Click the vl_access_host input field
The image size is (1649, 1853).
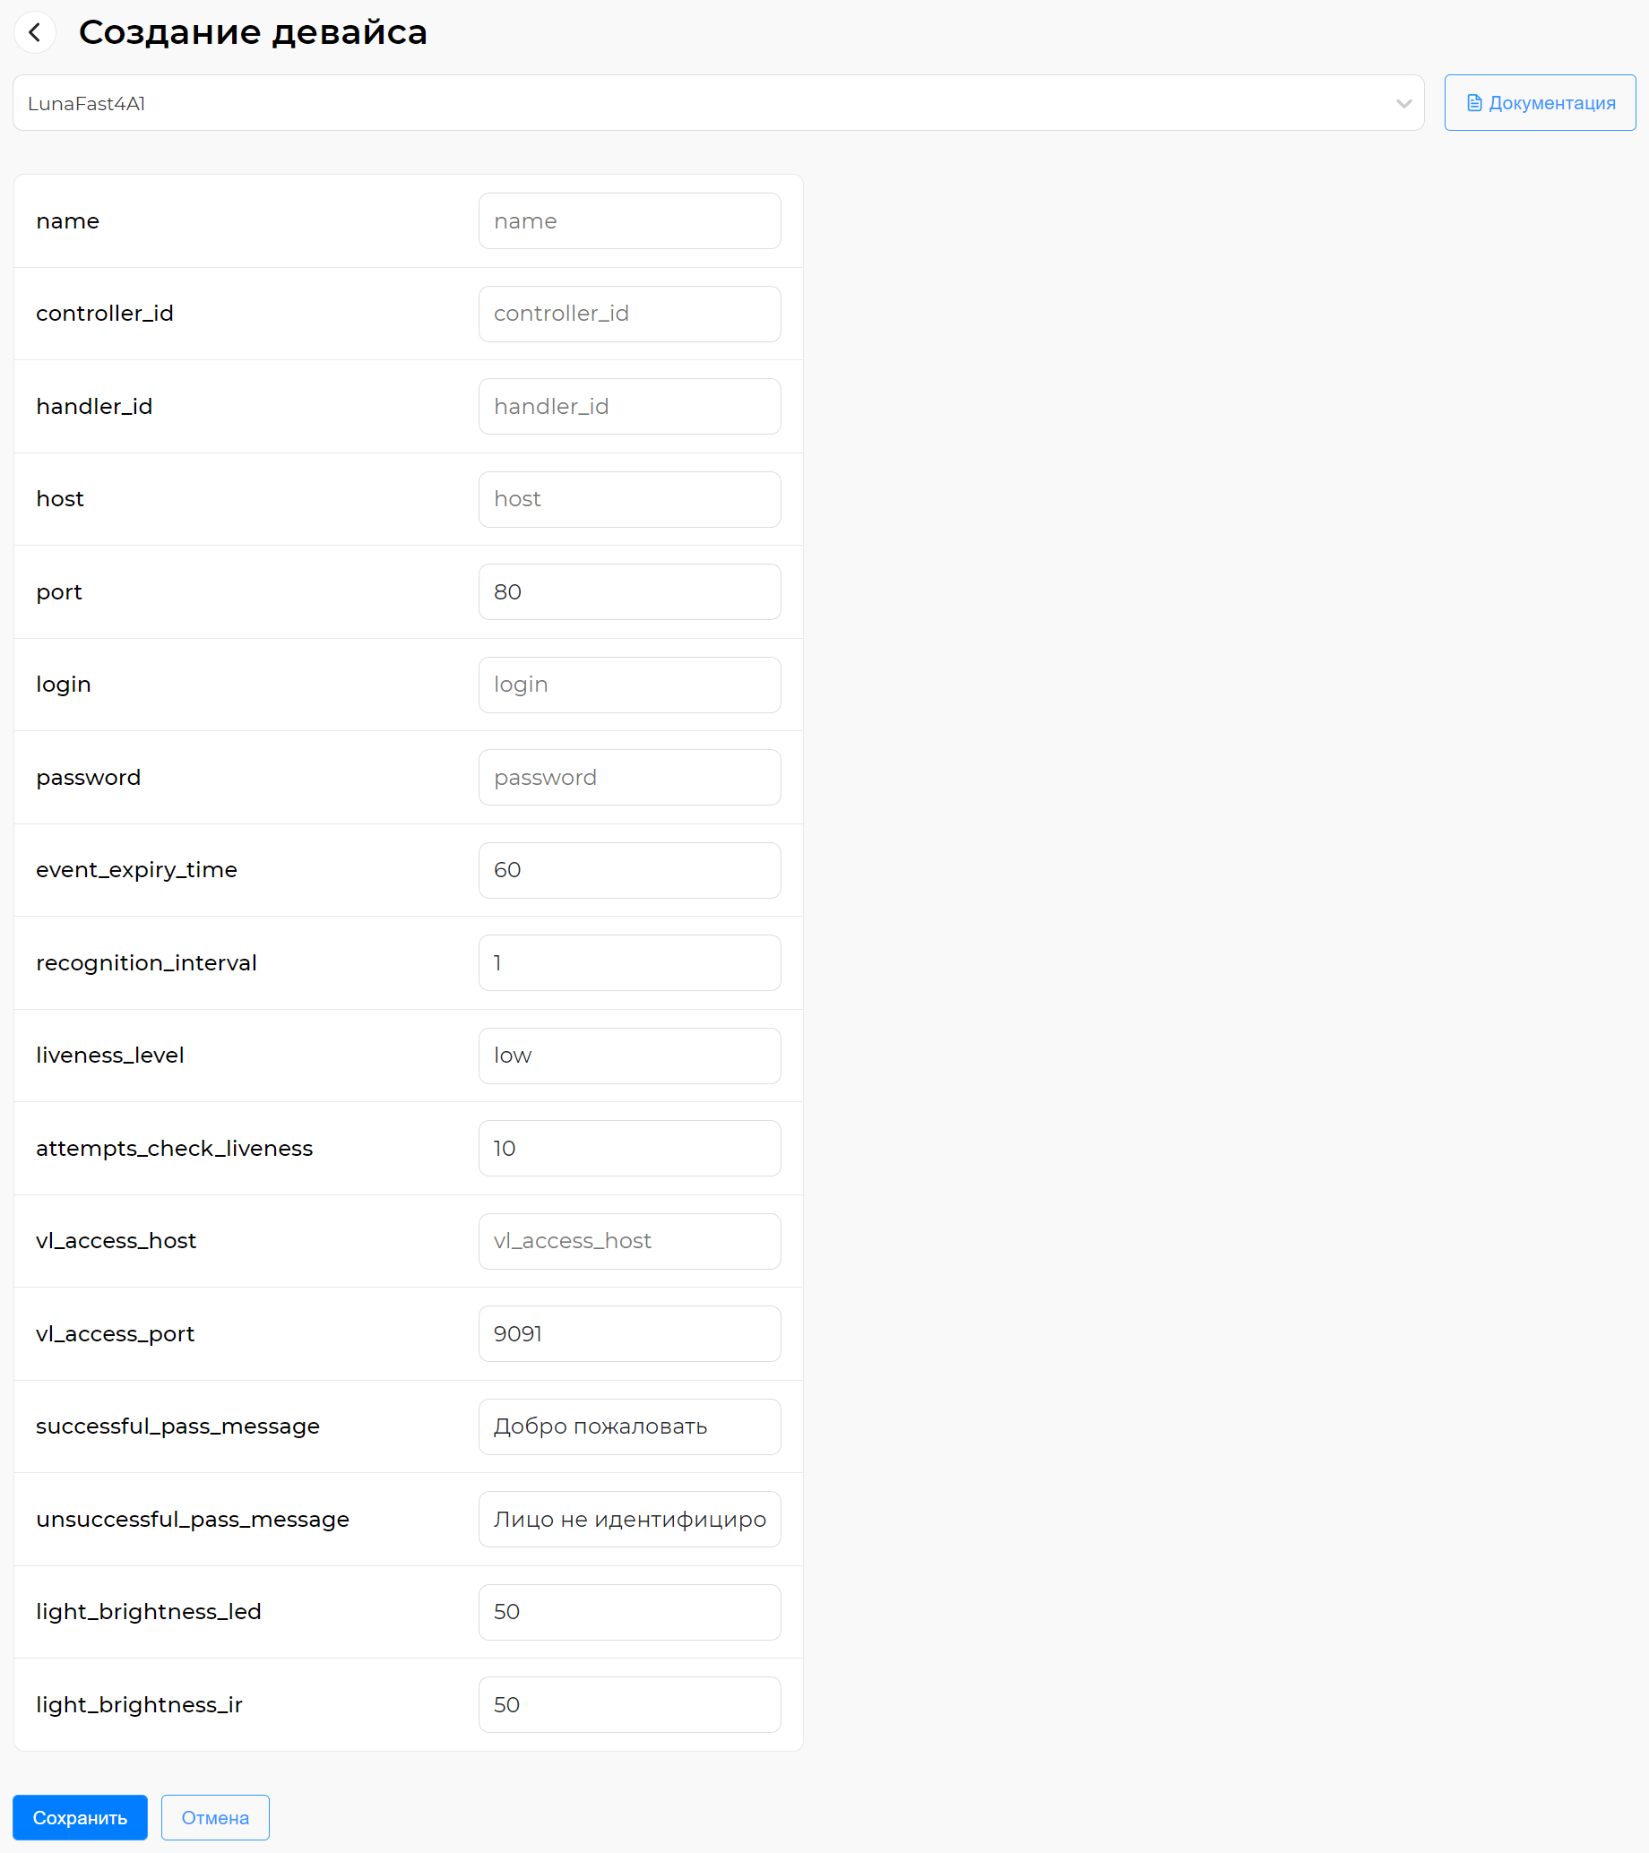(x=629, y=1241)
